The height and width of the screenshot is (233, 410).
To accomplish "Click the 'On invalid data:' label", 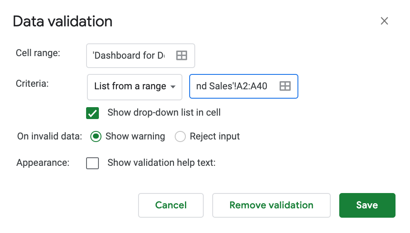I will point(49,136).
